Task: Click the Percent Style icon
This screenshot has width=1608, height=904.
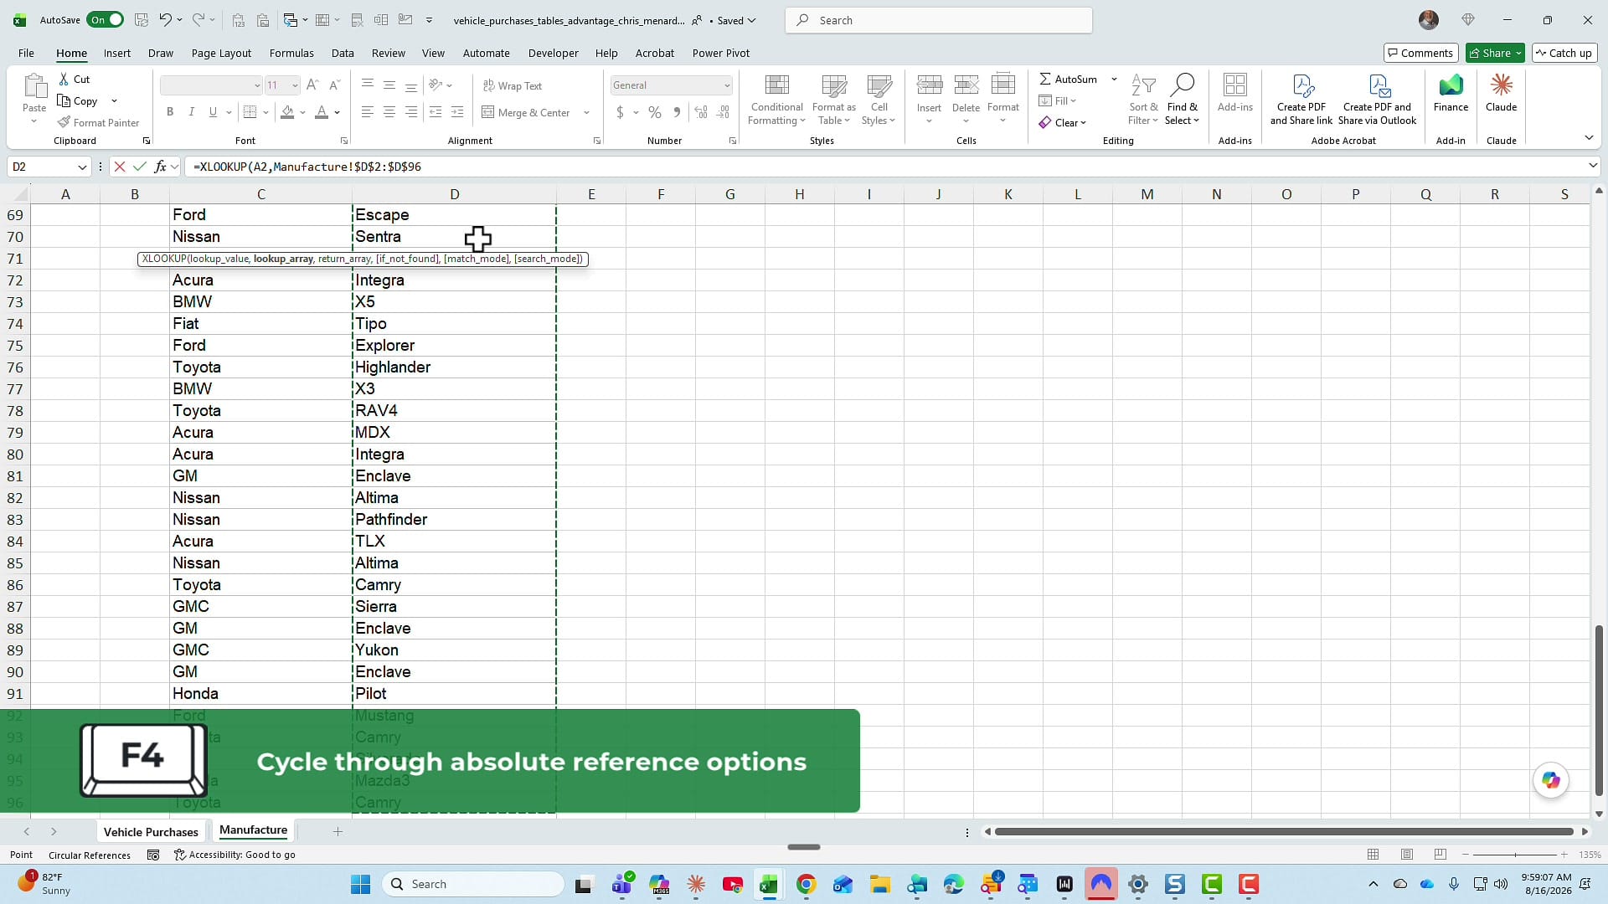Action: tap(655, 112)
